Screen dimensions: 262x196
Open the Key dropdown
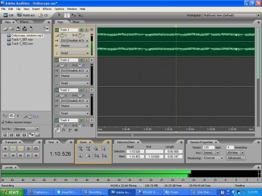pyautogui.click(x=211, y=153)
